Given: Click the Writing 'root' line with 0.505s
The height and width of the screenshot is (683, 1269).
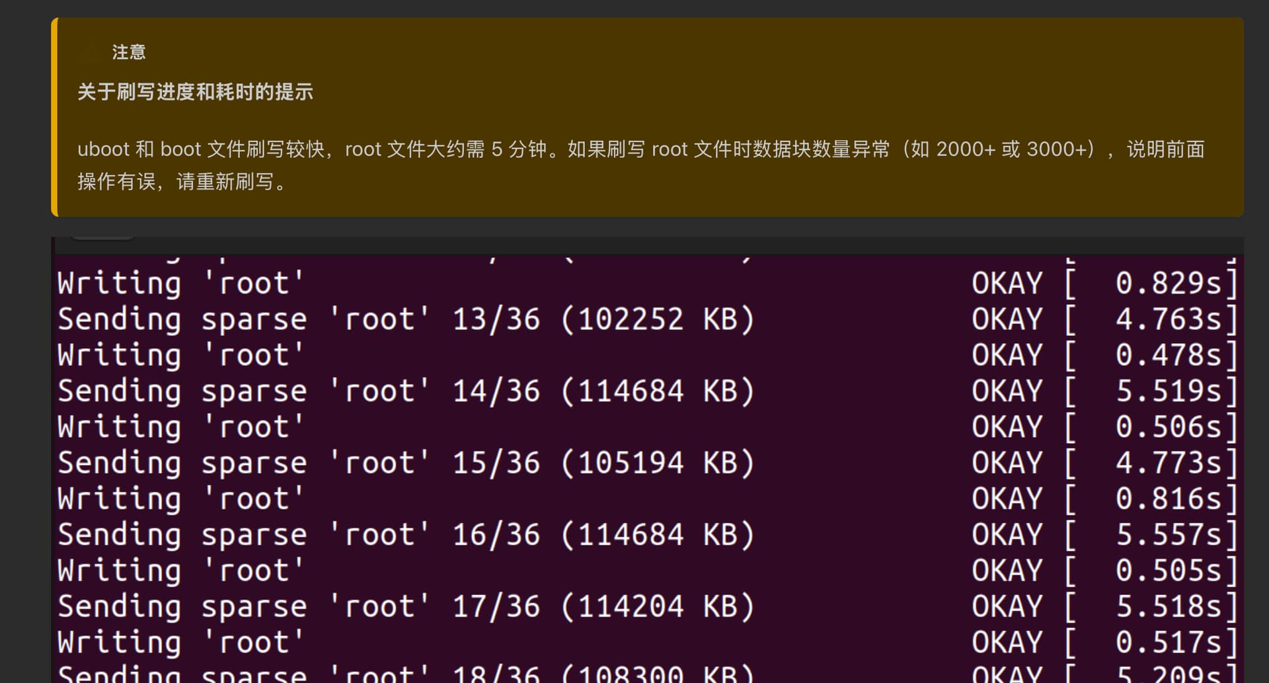Looking at the screenshot, I should [180, 571].
